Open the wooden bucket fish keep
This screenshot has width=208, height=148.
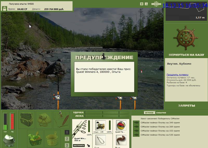[53, 139]
